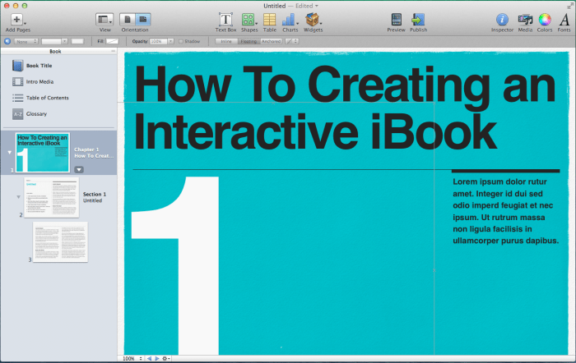Image resolution: width=576 pixels, height=363 pixels.
Task: Open Glossary from the sidebar
Action: [36, 114]
